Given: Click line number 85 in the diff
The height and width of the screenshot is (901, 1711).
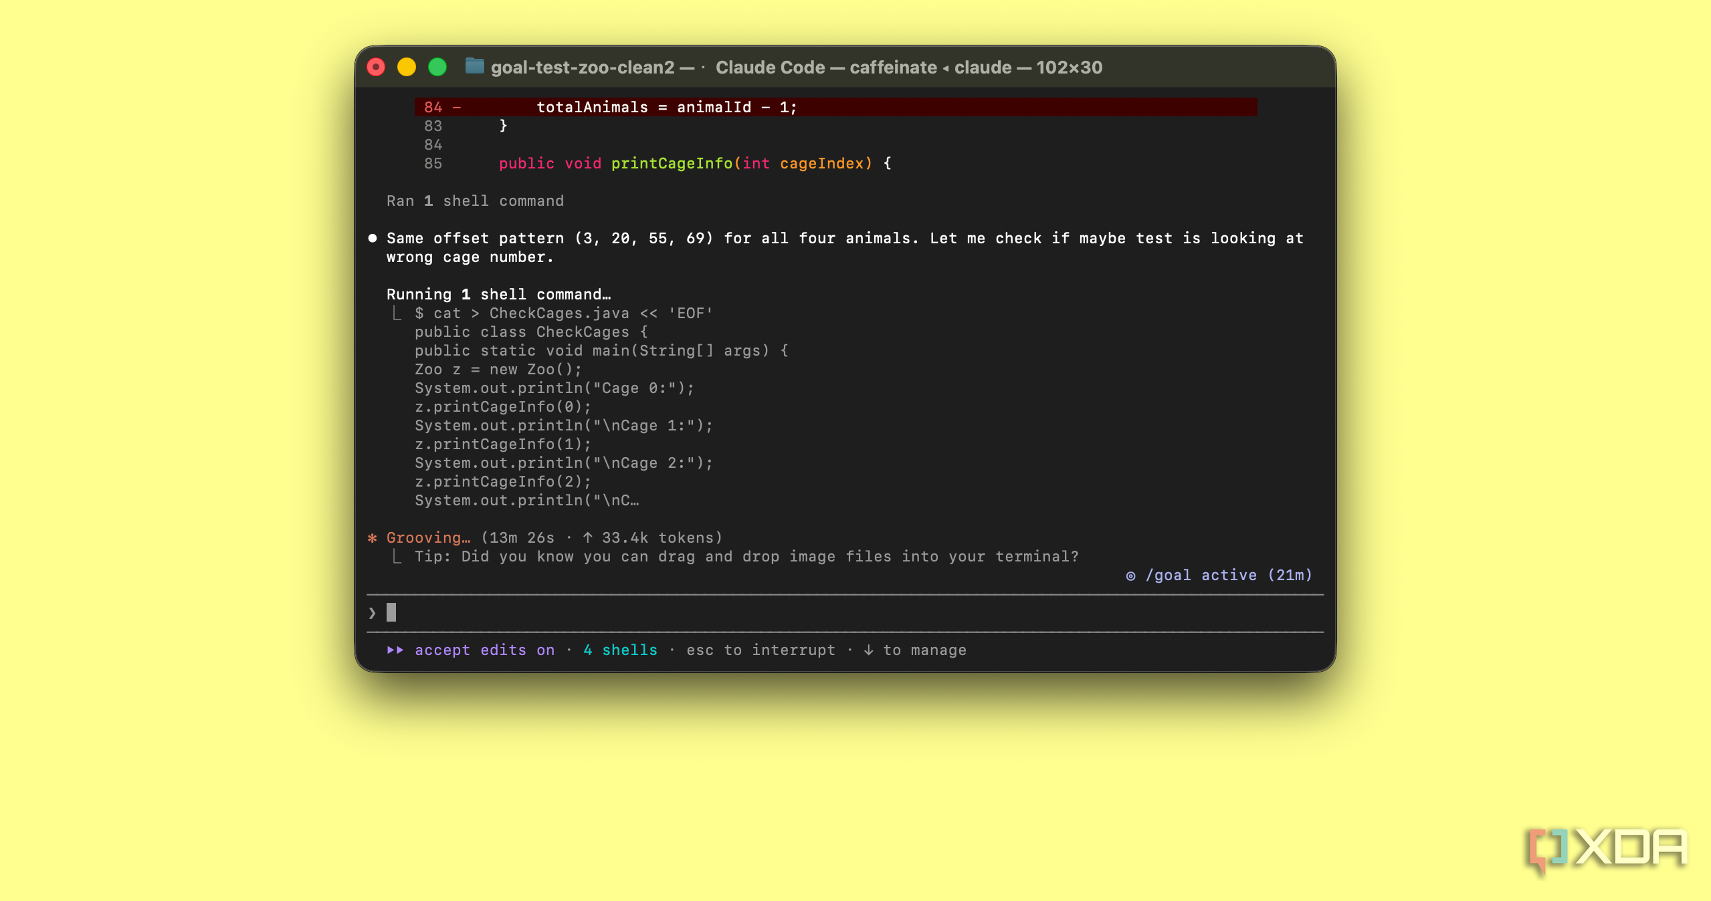Looking at the screenshot, I should coord(433,163).
